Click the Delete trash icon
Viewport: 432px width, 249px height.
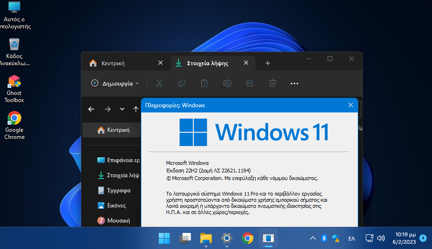(x=272, y=83)
